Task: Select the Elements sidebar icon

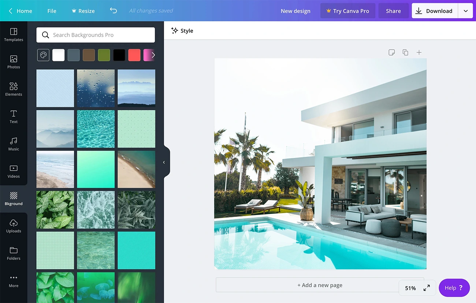Action: [x=14, y=89]
